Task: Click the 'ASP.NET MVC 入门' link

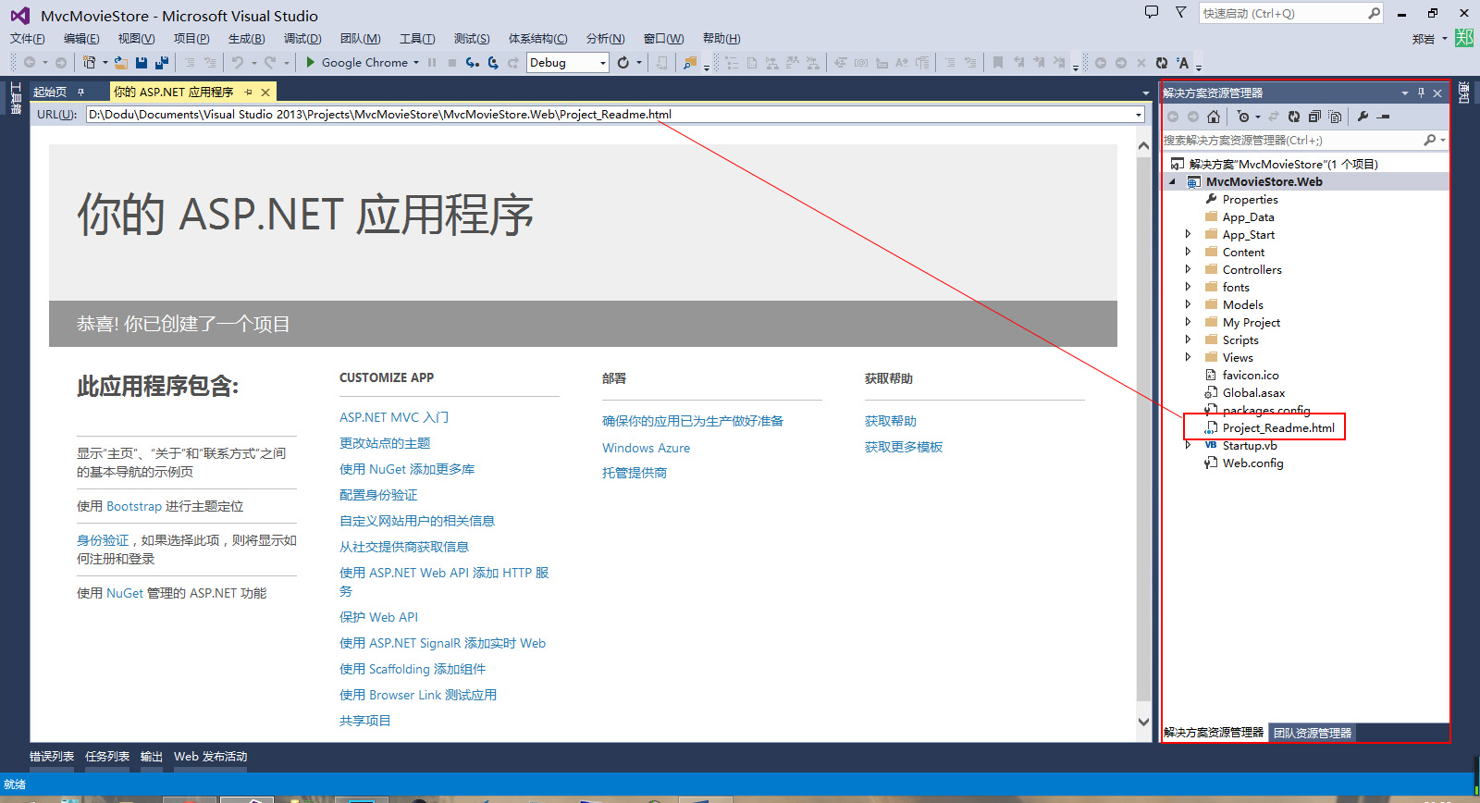Action: 394,417
